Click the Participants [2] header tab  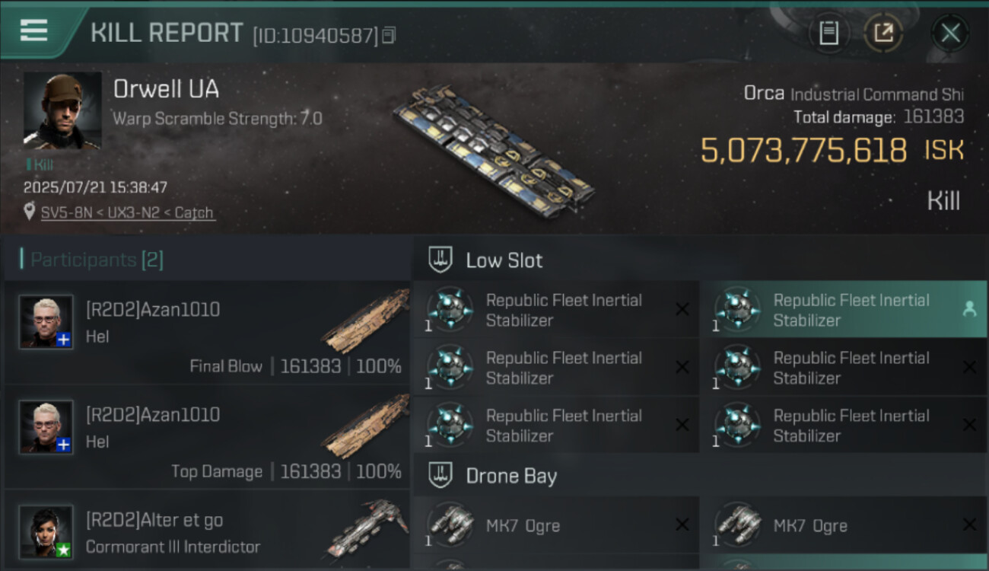pyautogui.click(x=97, y=260)
